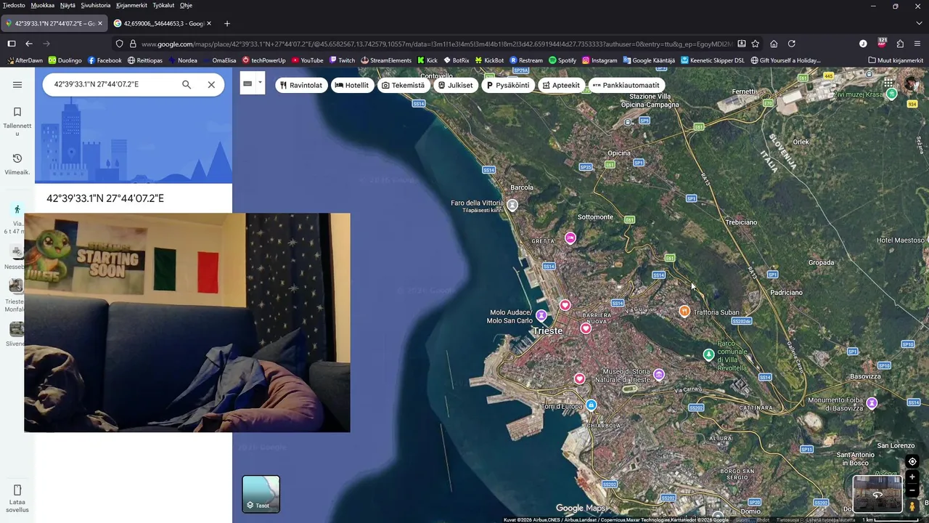Open a new browser tab
Viewport: 929px width, 523px height.
pos(227,23)
